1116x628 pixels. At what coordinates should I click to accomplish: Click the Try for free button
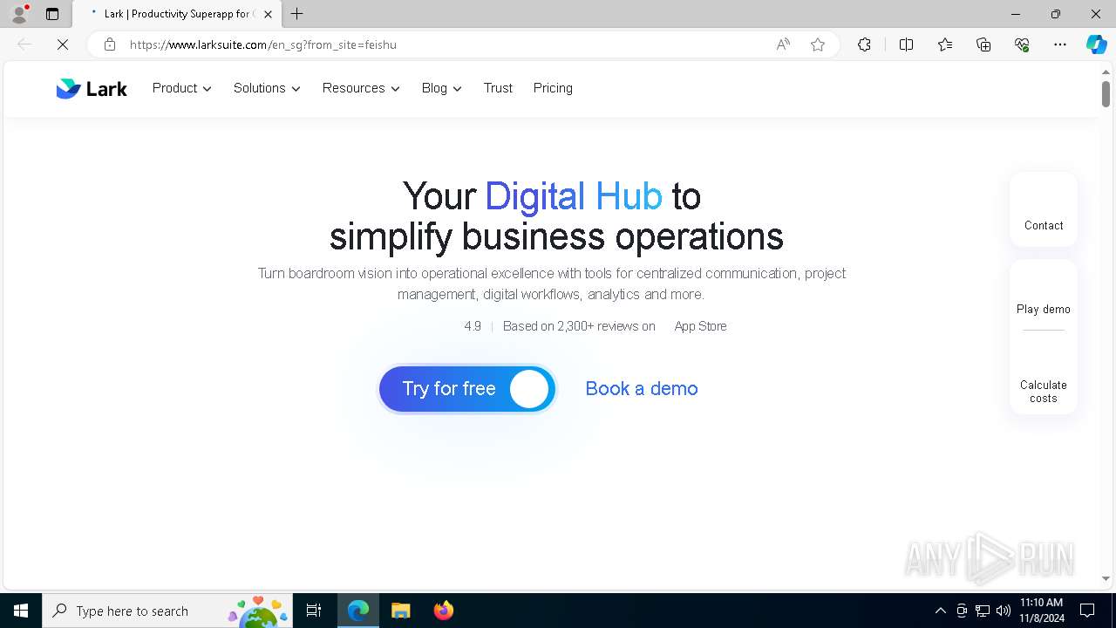[x=467, y=389]
